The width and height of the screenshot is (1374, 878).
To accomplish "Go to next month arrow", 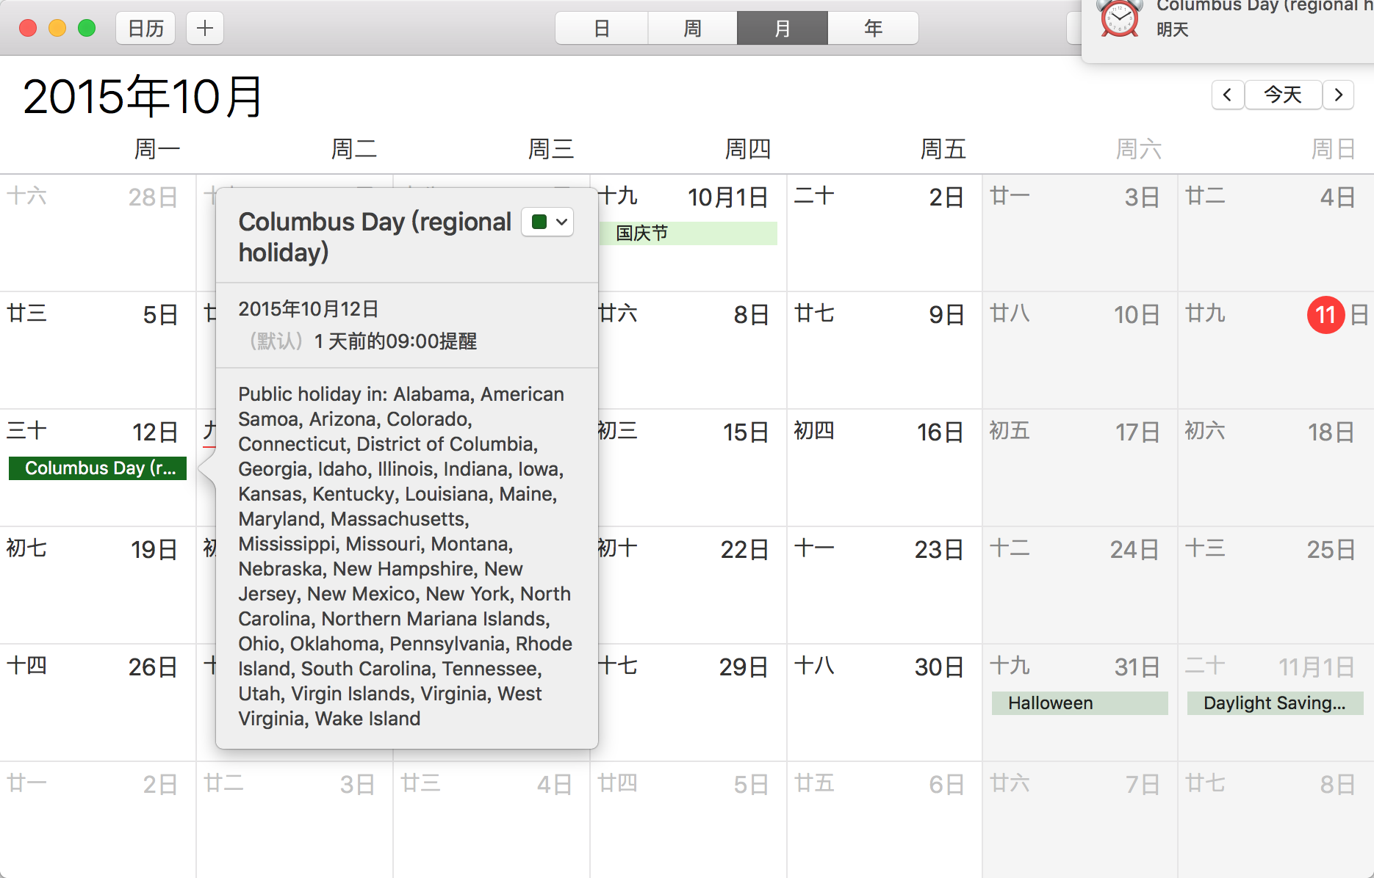I will coord(1339,95).
